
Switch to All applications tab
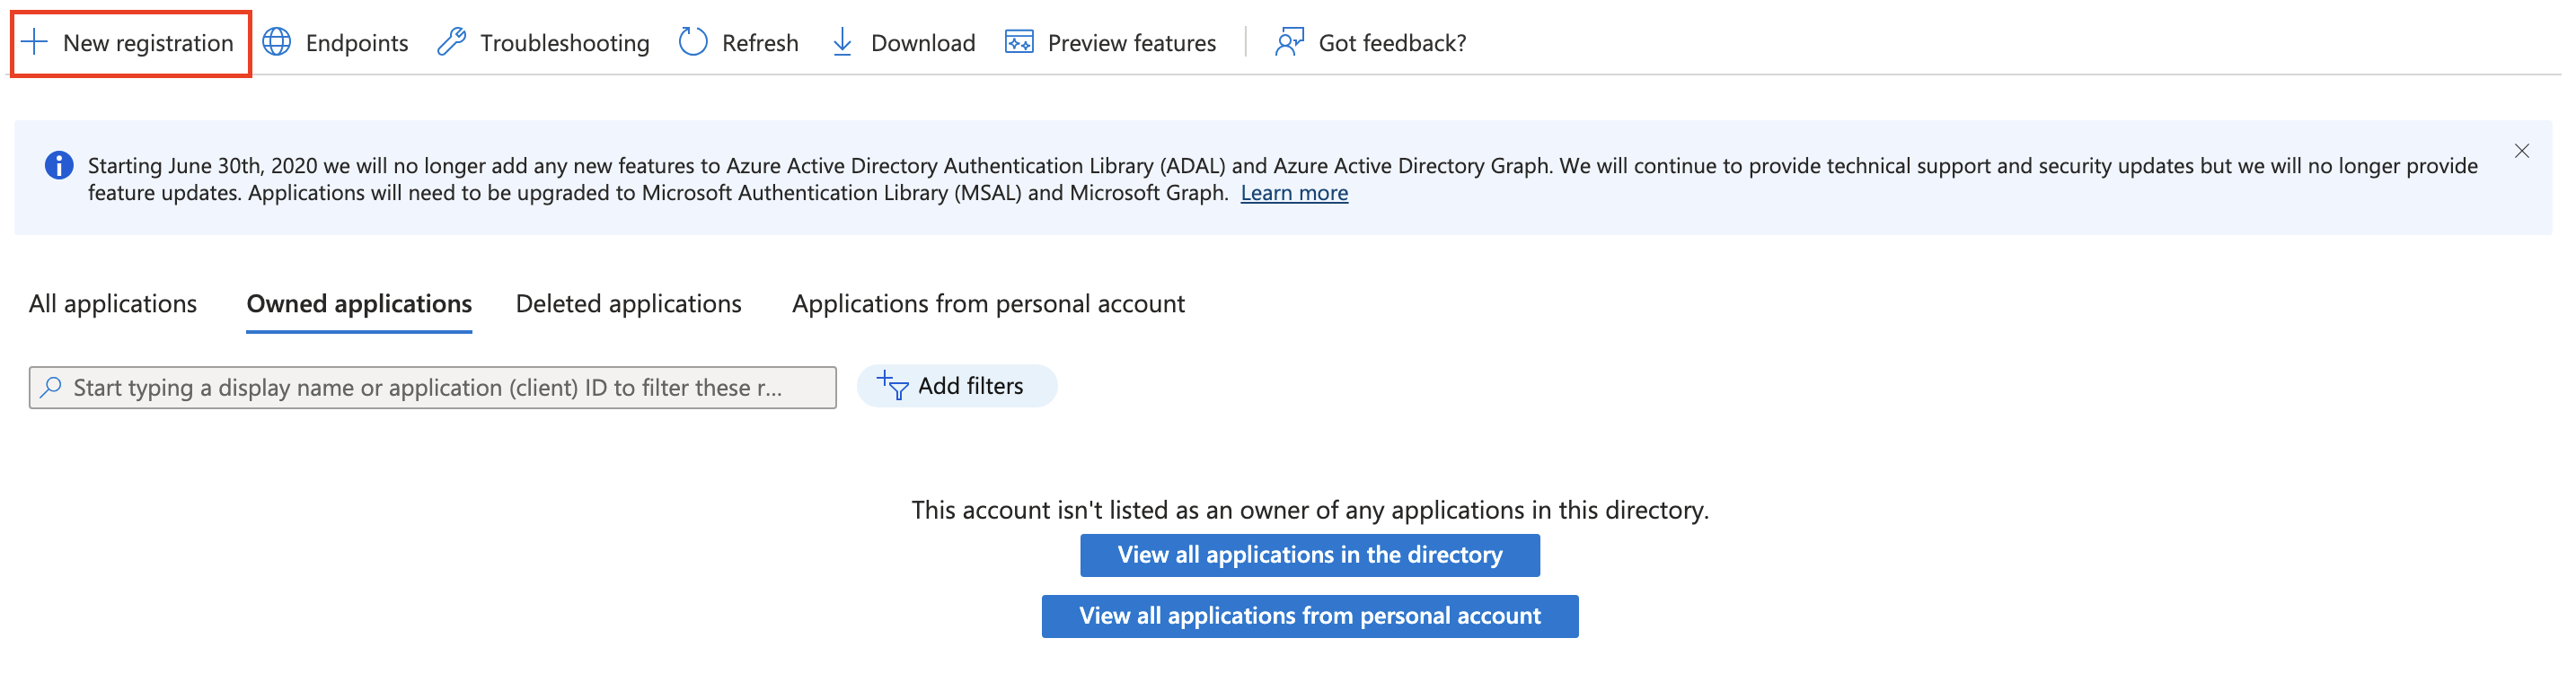point(113,303)
